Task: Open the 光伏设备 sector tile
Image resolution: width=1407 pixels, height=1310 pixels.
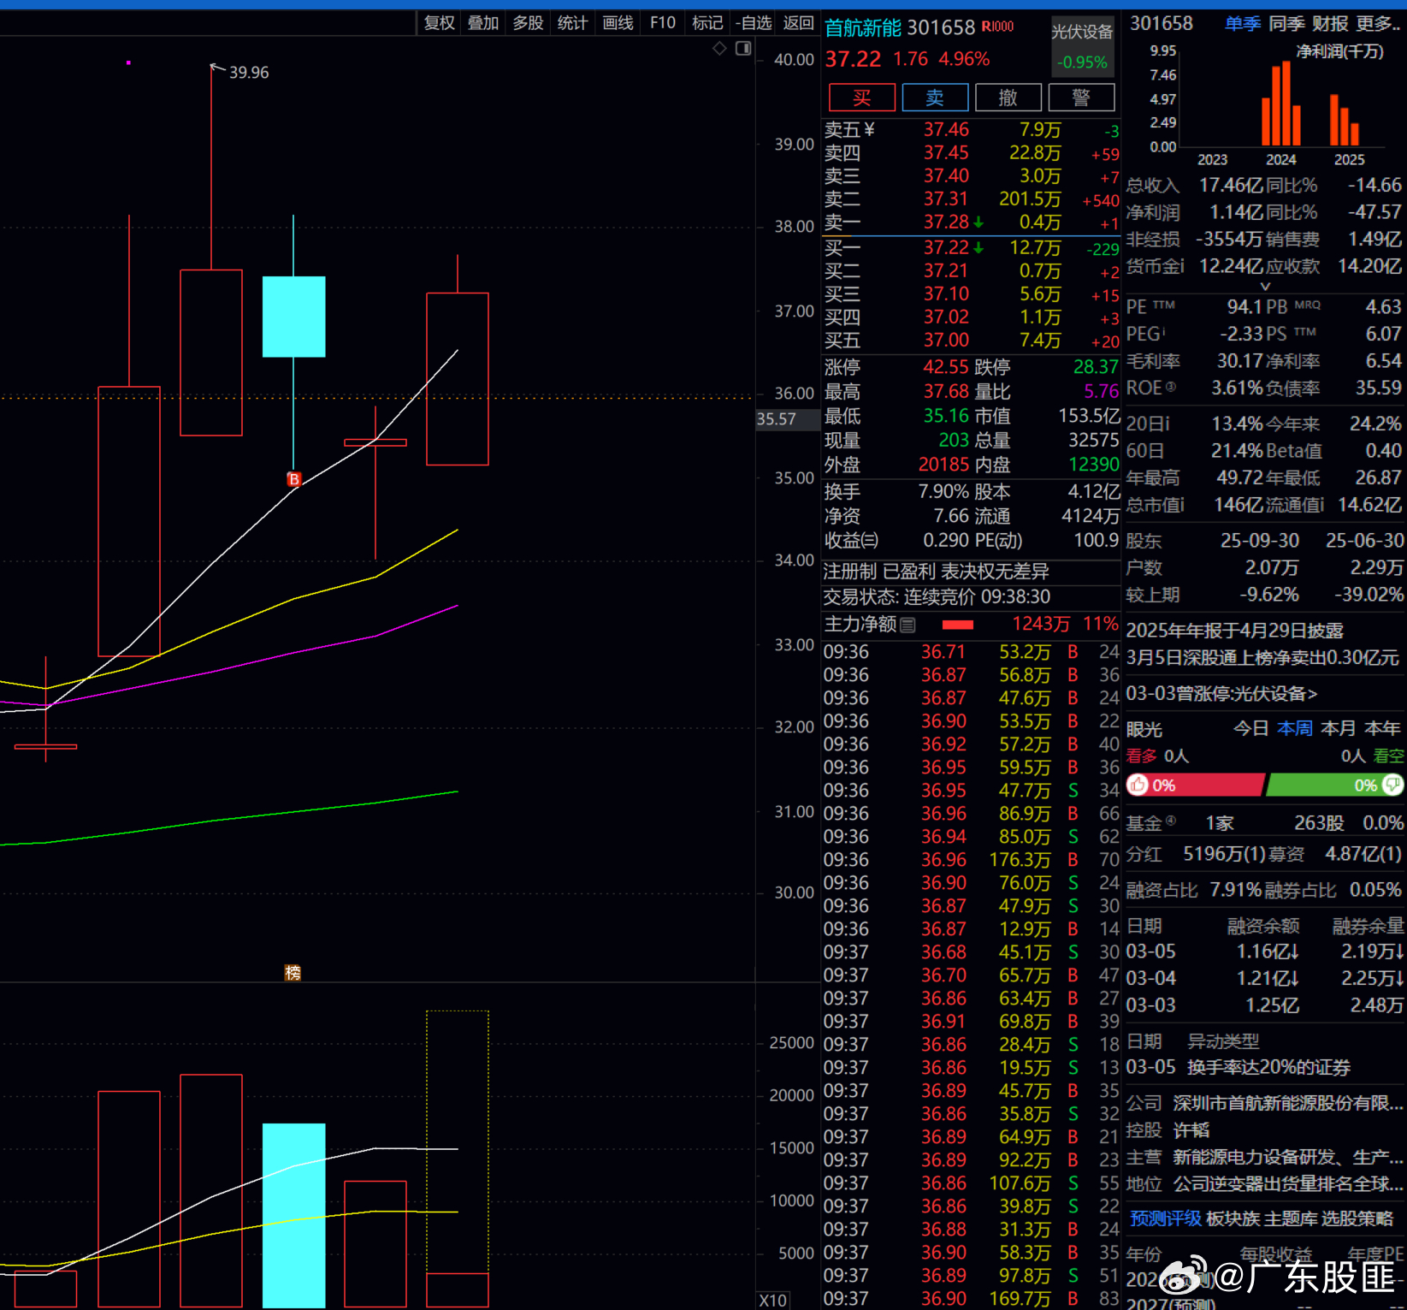Action: (x=1082, y=46)
